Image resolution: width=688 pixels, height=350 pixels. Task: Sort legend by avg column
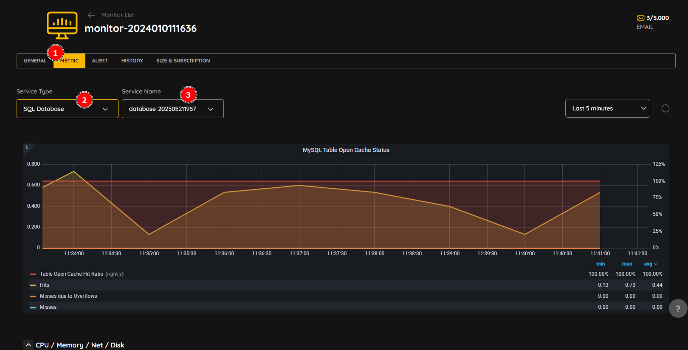(650, 264)
